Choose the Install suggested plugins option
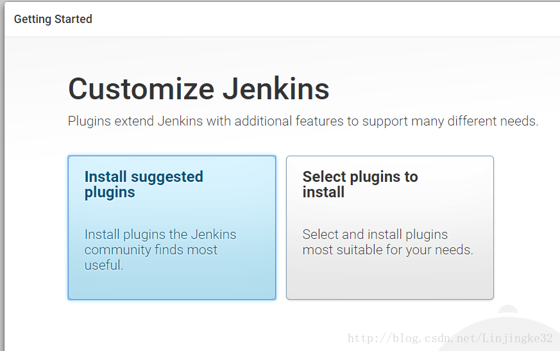This screenshot has height=351, width=560. (x=172, y=227)
